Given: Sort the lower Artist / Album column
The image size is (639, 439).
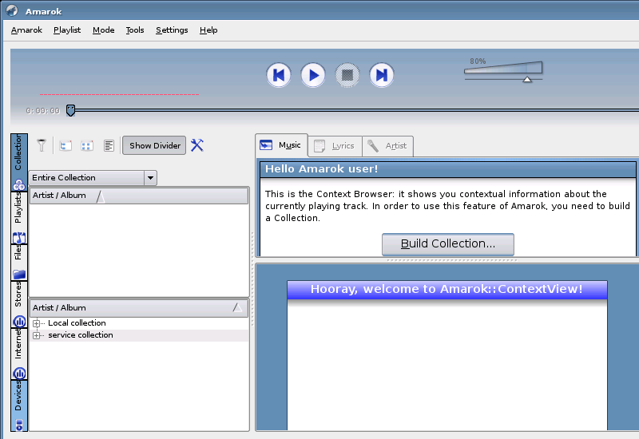Looking at the screenshot, I should pyautogui.click(x=139, y=308).
